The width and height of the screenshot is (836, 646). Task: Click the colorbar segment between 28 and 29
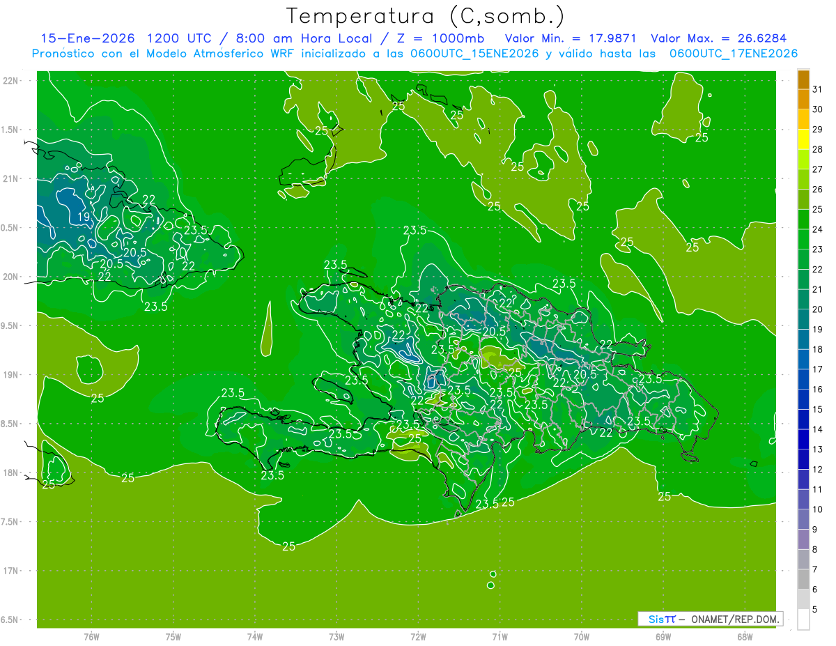tap(803, 139)
